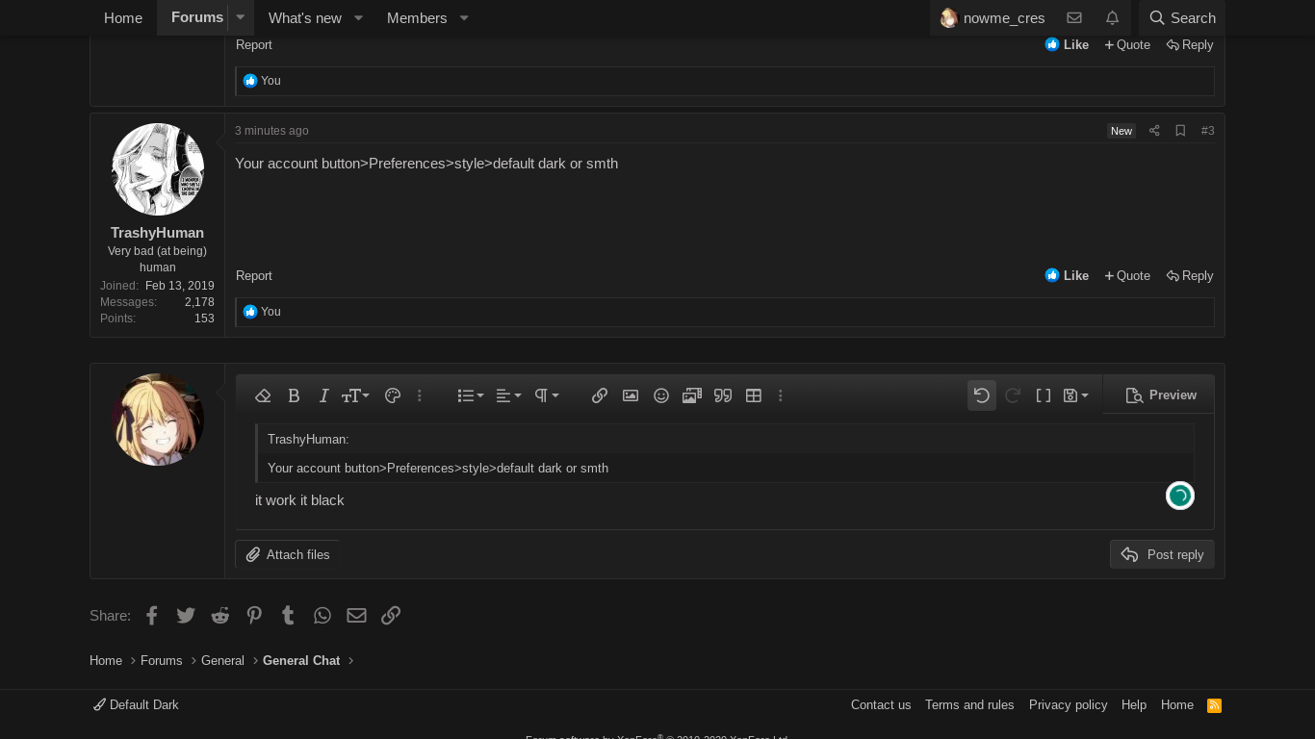Toggle BB code mode with the brackets icon

(1044, 395)
